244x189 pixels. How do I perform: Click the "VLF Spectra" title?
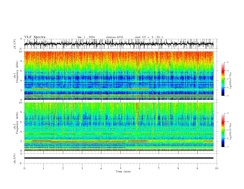(x=35, y=37)
